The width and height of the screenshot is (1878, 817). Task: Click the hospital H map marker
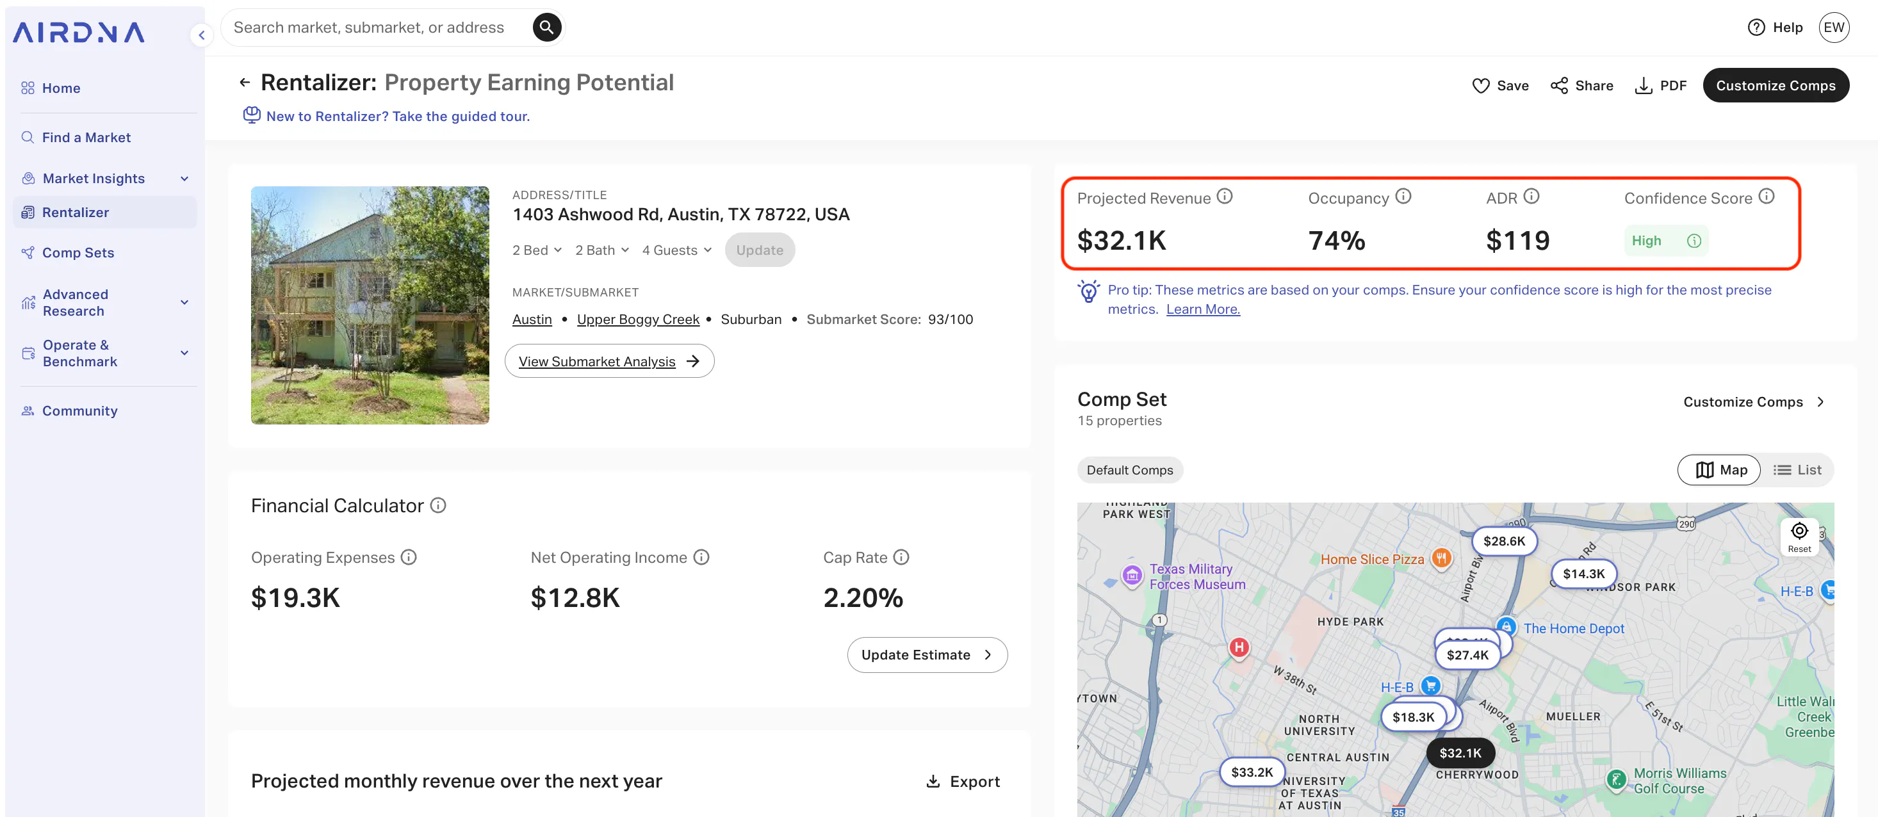click(1239, 647)
